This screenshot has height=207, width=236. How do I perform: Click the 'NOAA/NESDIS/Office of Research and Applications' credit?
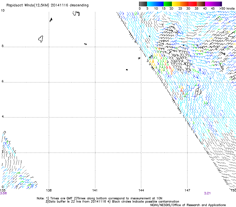188,205
